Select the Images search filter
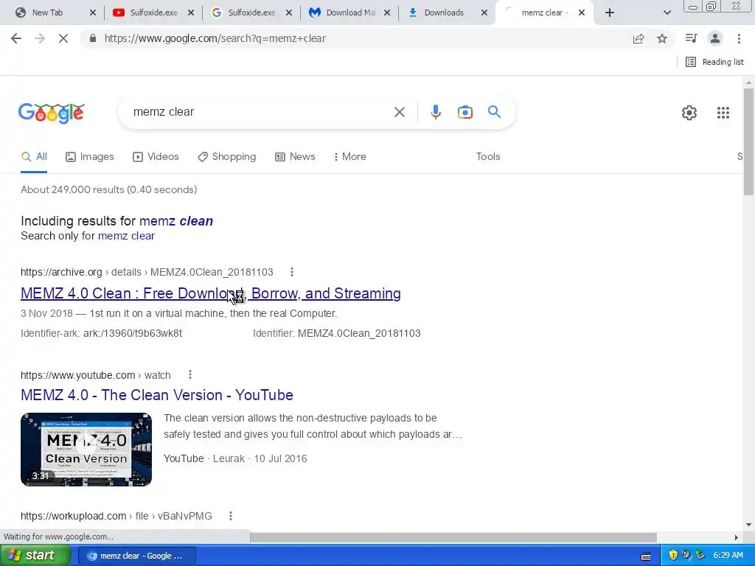Screen dimensions: 755x566 click(90, 157)
